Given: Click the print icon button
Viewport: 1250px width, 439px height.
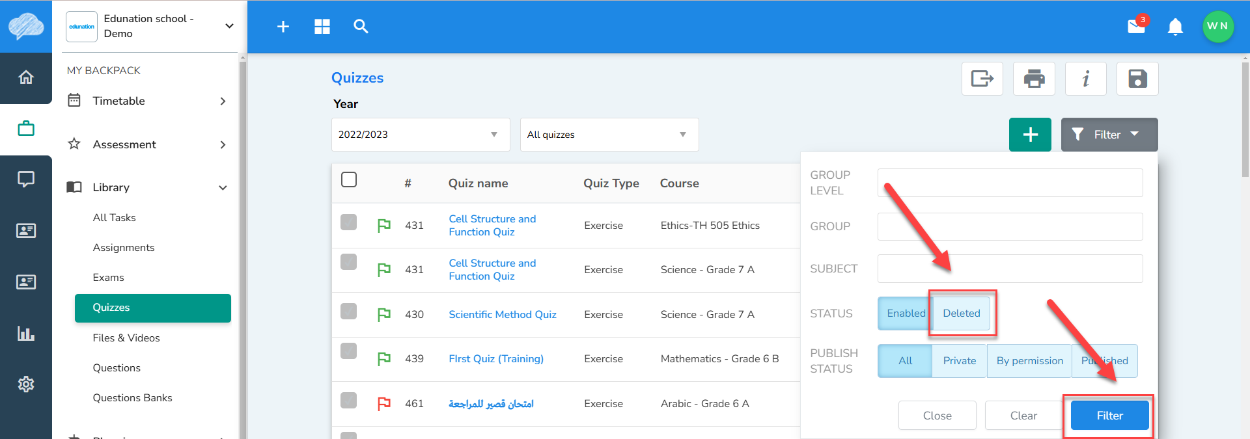Looking at the screenshot, I should click(x=1034, y=79).
